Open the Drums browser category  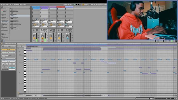(4, 17)
